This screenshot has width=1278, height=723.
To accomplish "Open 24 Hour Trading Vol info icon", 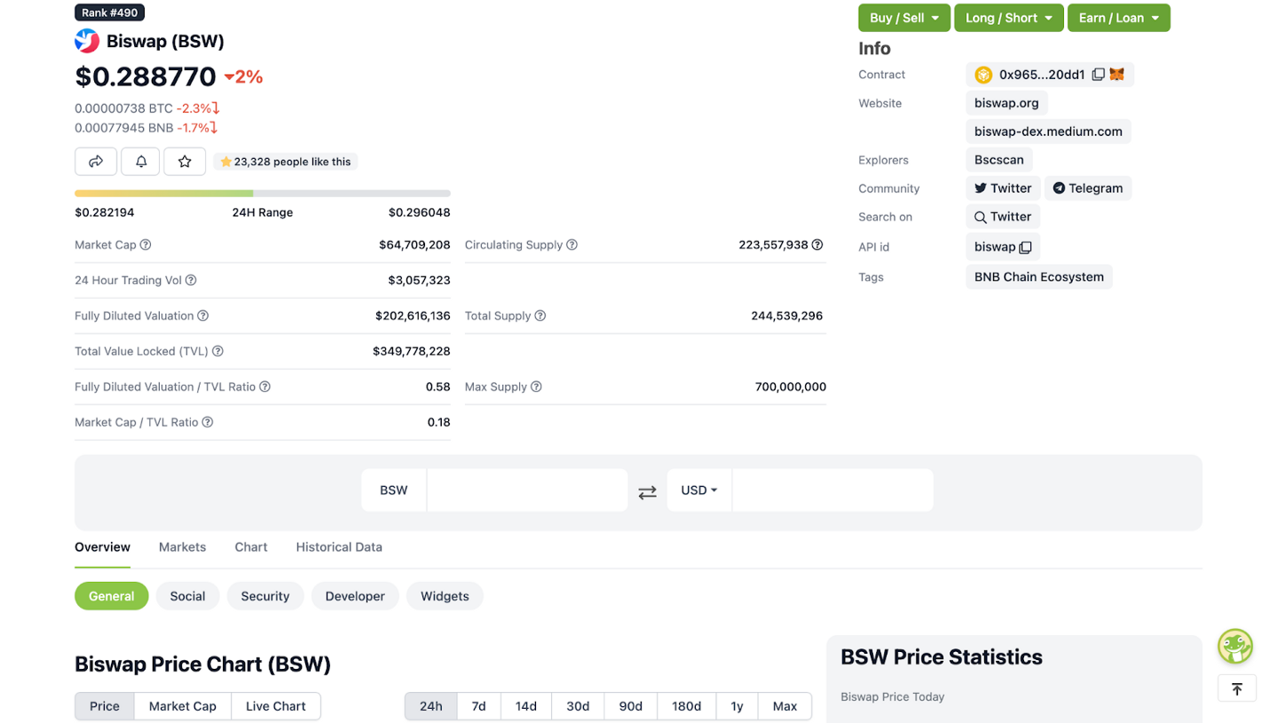I will coord(191,280).
